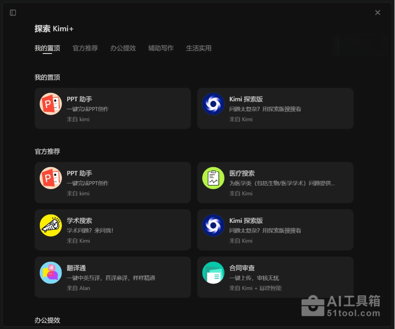
Task: Open the 翻译通 card title
Action: click(x=76, y=268)
